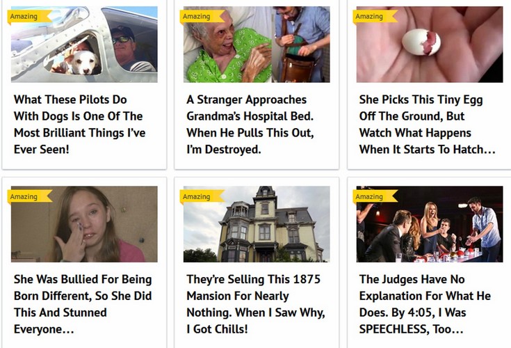Open She Was Bullied For Being Born Different
This screenshot has height=348, width=511.
(x=83, y=304)
